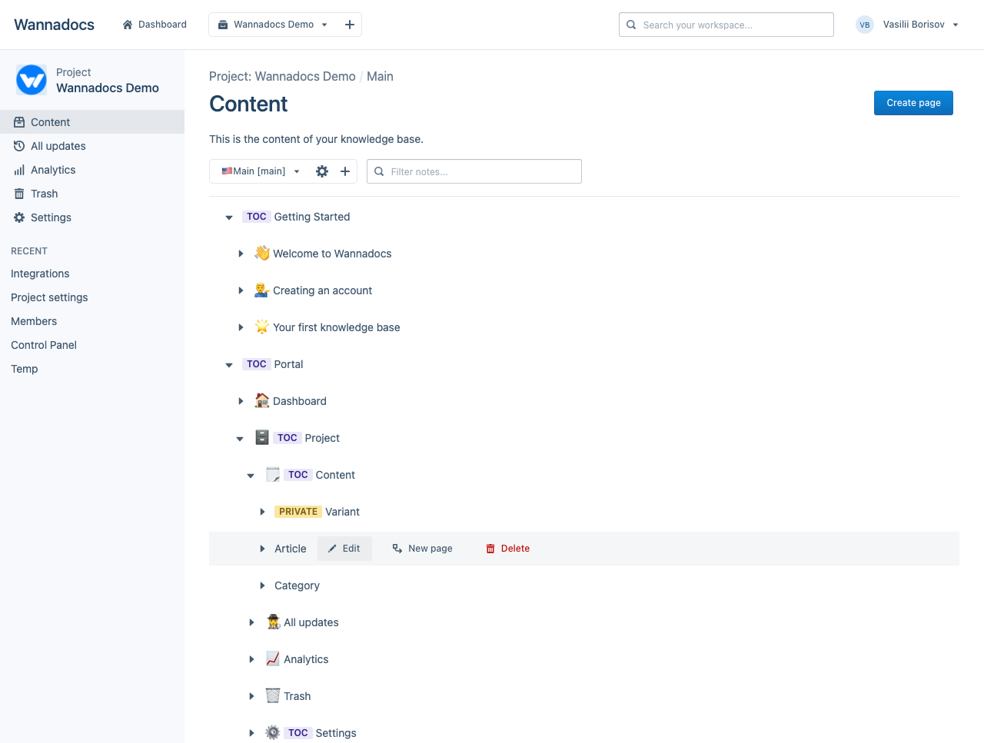Click the Main breadcrumb
The height and width of the screenshot is (743, 984).
[380, 76]
